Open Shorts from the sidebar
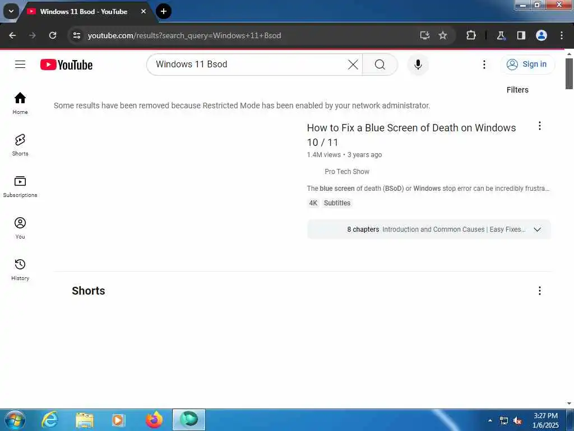574x431 pixels. tap(20, 145)
